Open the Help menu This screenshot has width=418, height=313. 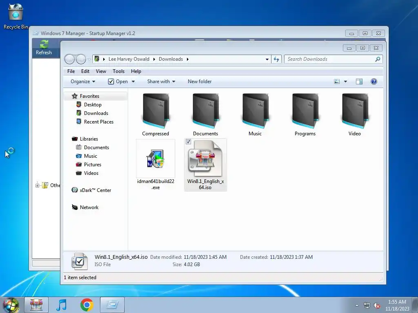pos(136,71)
